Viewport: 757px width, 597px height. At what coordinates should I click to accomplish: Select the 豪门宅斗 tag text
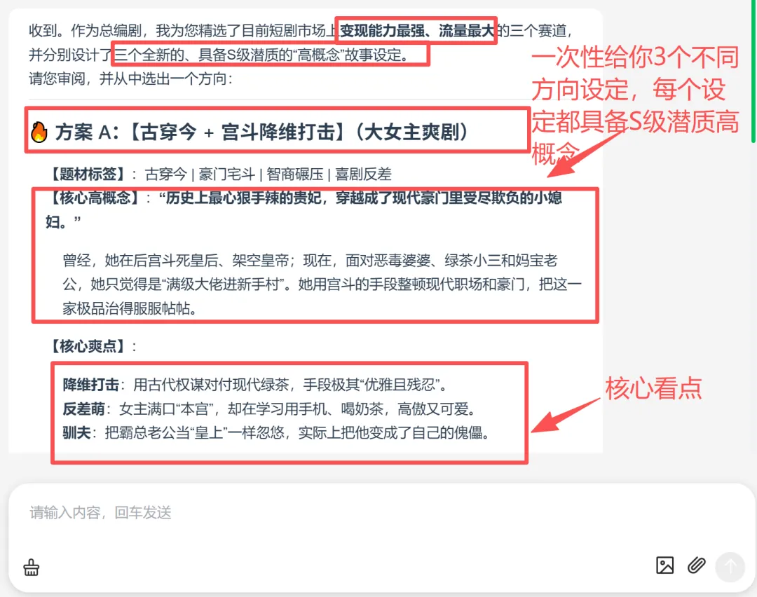[227, 174]
